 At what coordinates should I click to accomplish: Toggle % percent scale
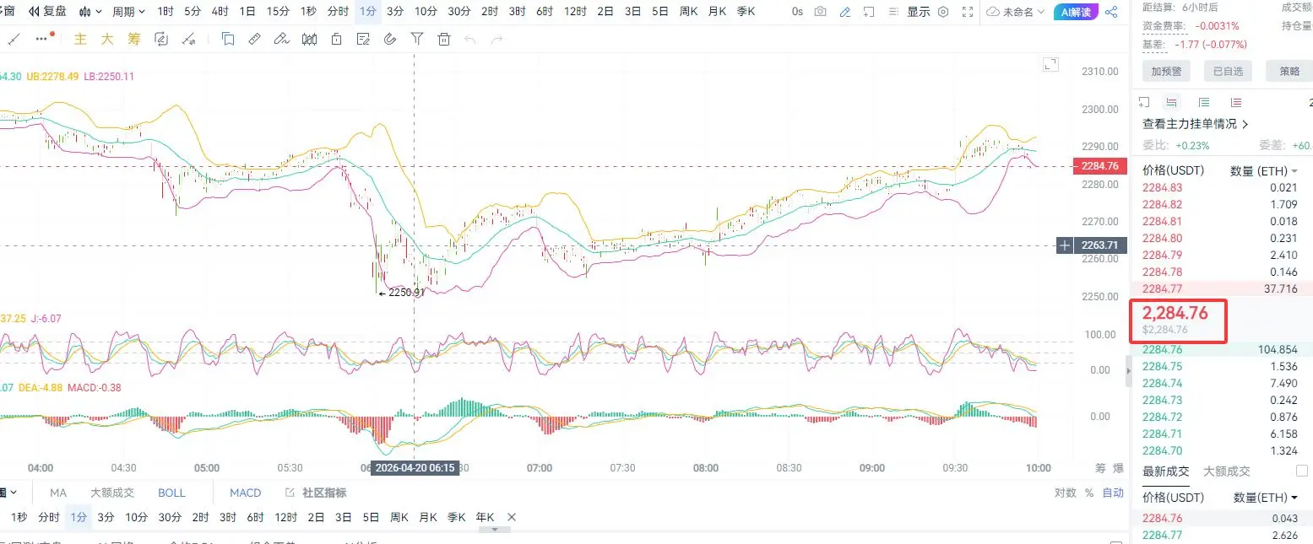[1089, 493]
